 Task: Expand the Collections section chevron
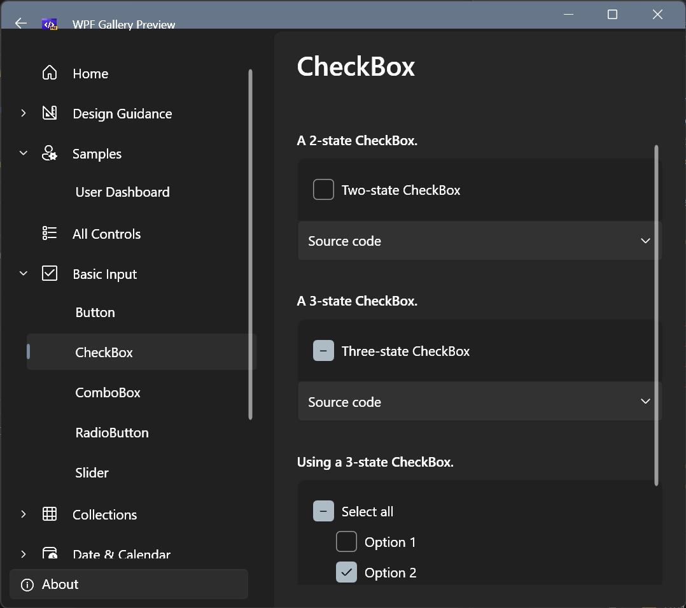(24, 514)
